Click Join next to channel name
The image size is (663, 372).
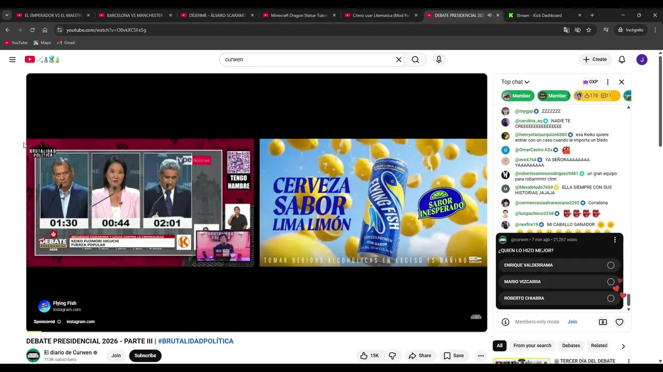point(116,355)
